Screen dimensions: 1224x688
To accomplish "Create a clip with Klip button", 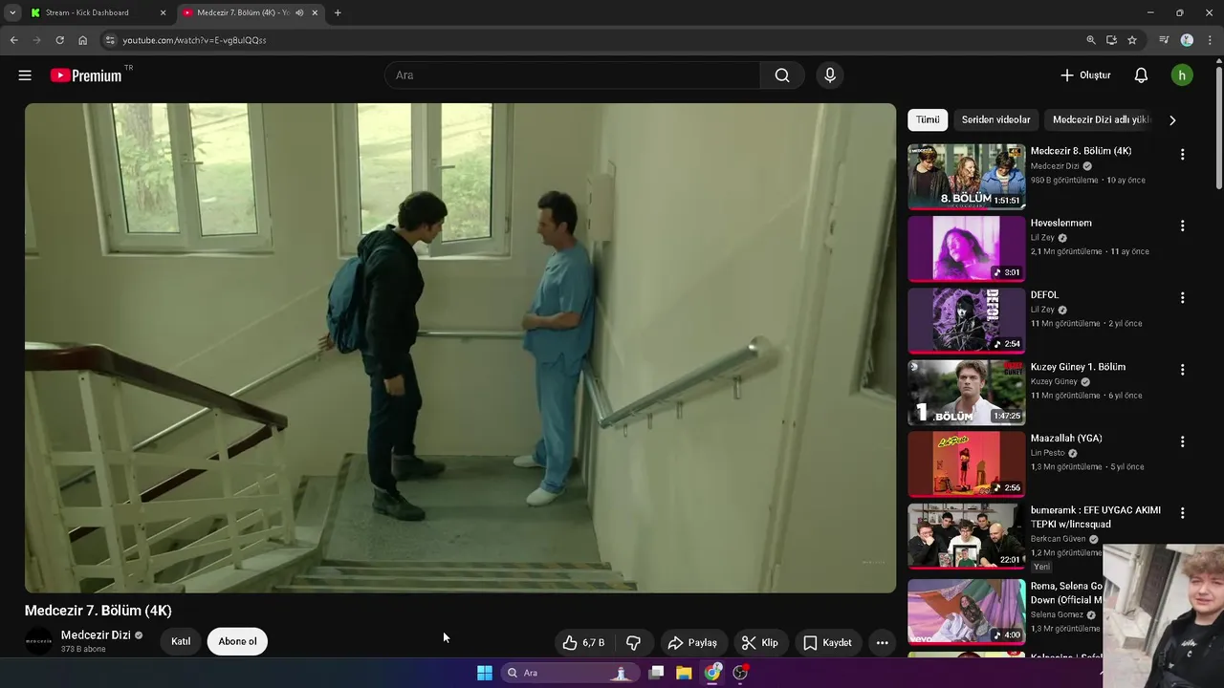I will tap(761, 642).
